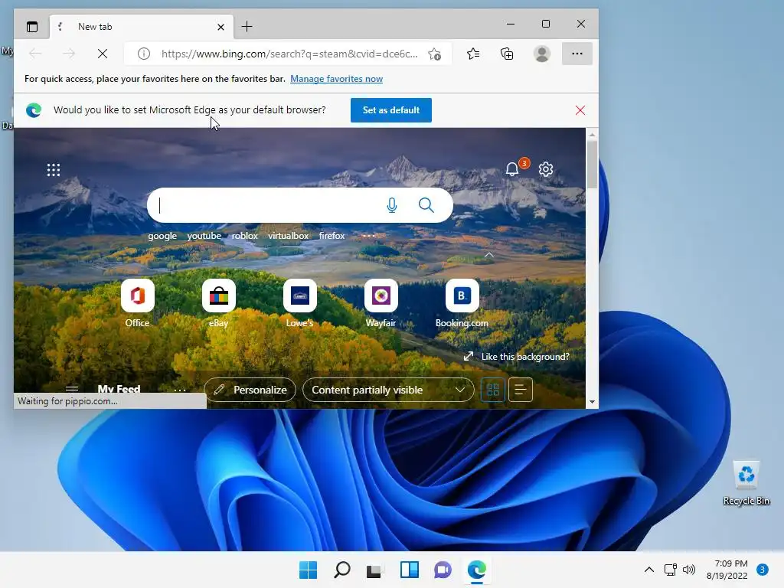Screen dimensions: 784x588
Task: Click the Personalize button
Action: pyautogui.click(x=250, y=390)
